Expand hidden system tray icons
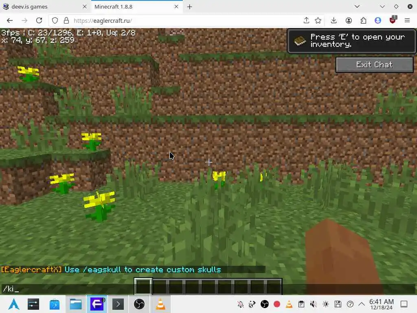Image resolution: width=417 pixels, height=313 pixels. (x=362, y=304)
